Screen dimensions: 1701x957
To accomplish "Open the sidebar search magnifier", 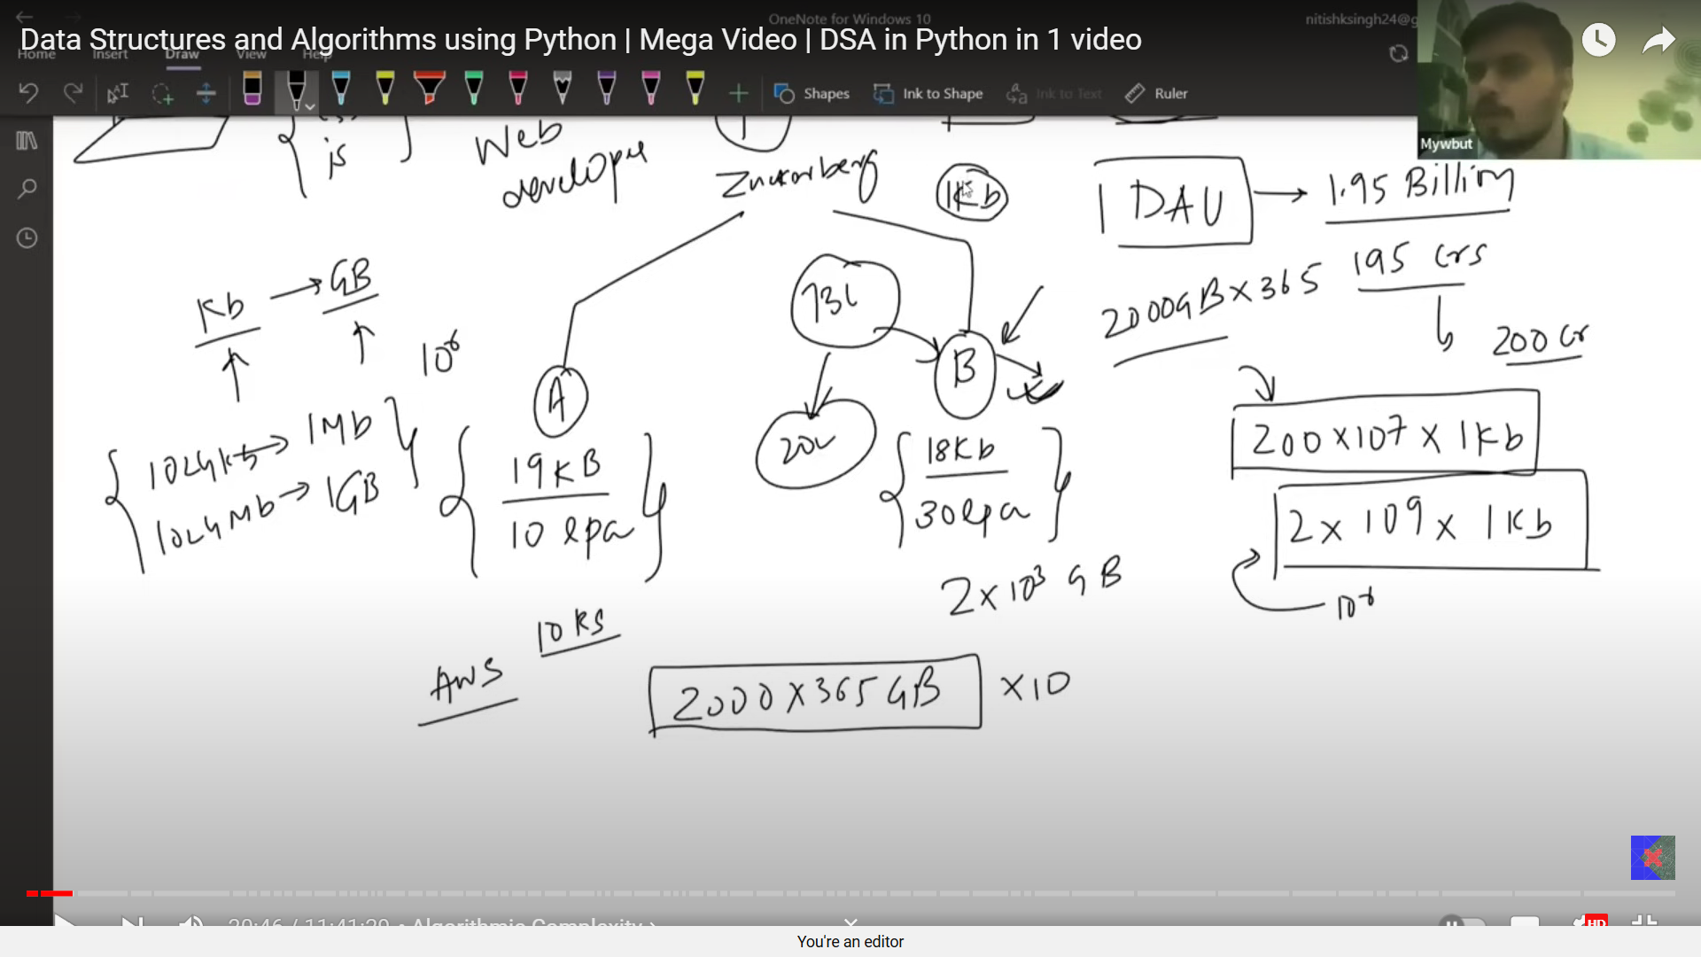I will 27,189.
